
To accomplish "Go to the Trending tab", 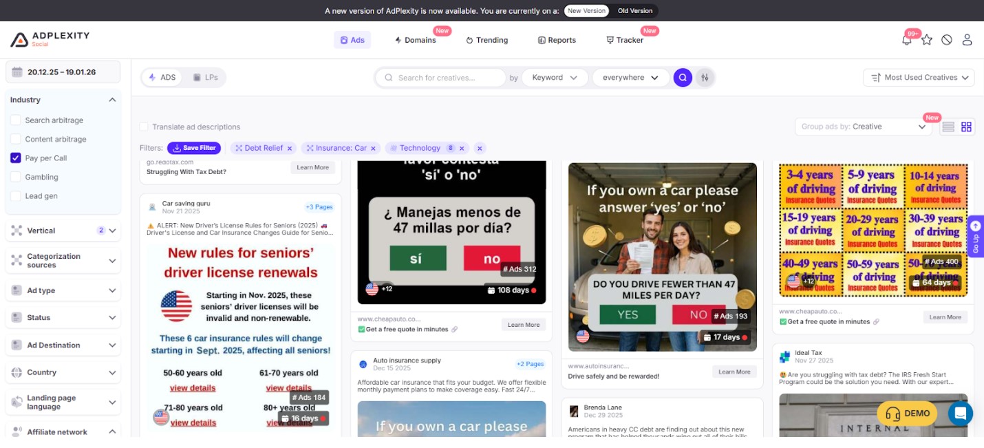I will click(486, 40).
